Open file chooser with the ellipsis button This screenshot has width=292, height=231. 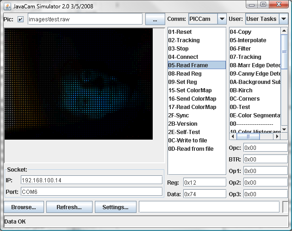(x=155, y=19)
